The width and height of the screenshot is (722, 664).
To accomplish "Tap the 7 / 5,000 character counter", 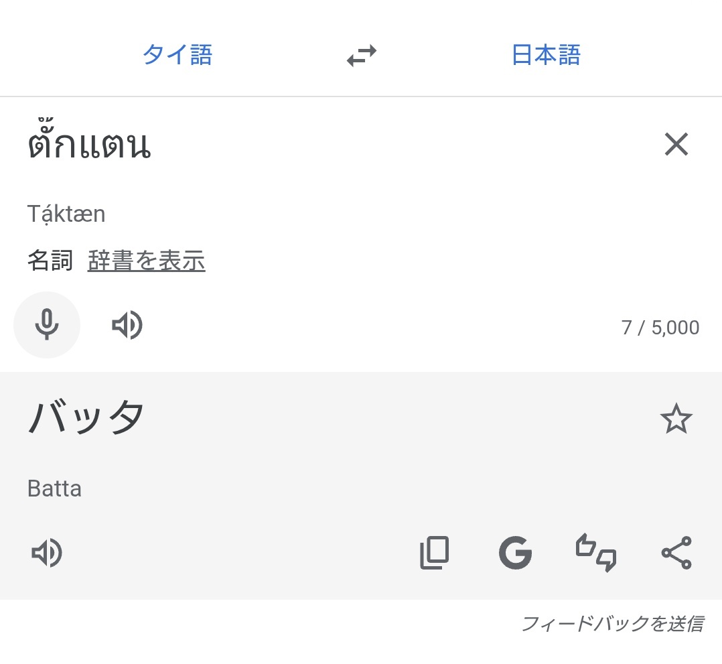I will (660, 328).
